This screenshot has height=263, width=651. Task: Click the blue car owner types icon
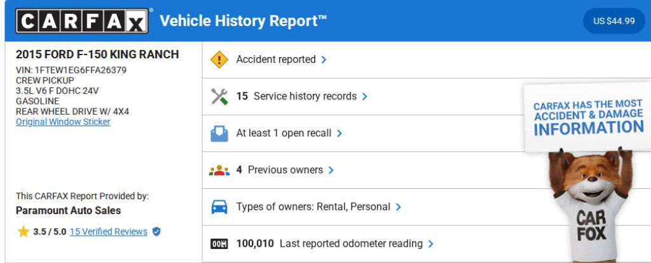(219, 207)
